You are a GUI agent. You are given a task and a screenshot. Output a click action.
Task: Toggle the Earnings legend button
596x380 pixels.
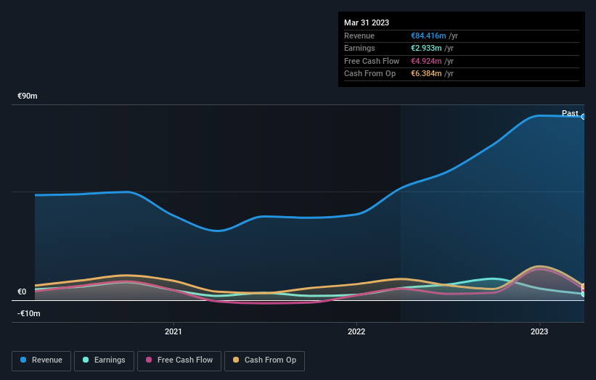(104, 360)
